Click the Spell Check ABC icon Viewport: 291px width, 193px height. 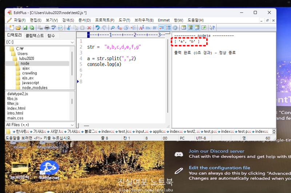53,28
